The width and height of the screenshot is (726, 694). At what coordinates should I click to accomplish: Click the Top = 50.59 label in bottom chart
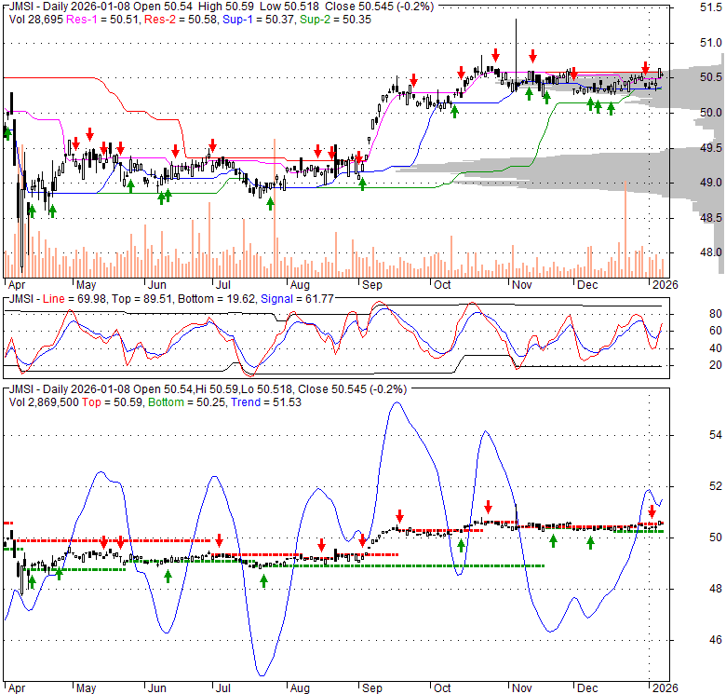tap(112, 402)
